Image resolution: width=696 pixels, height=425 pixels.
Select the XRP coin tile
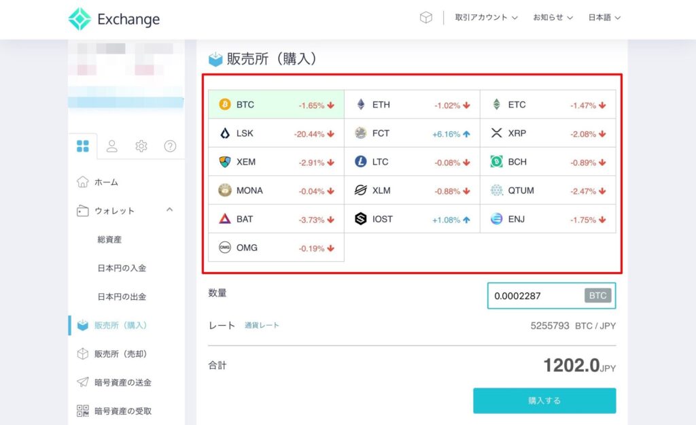pyautogui.click(x=548, y=133)
